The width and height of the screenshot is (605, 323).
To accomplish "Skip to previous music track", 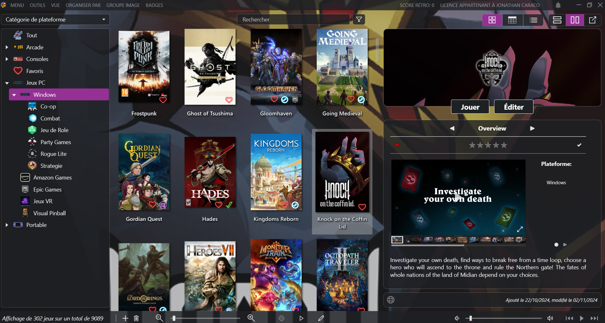I will [570, 318].
